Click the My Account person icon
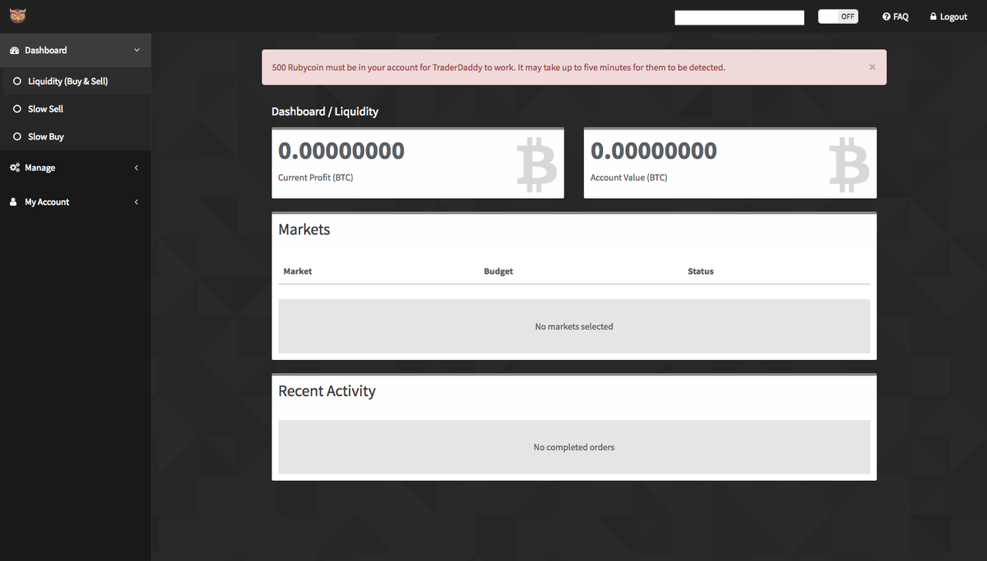The width and height of the screenshot is (987, 561). [x=13, y=202]
